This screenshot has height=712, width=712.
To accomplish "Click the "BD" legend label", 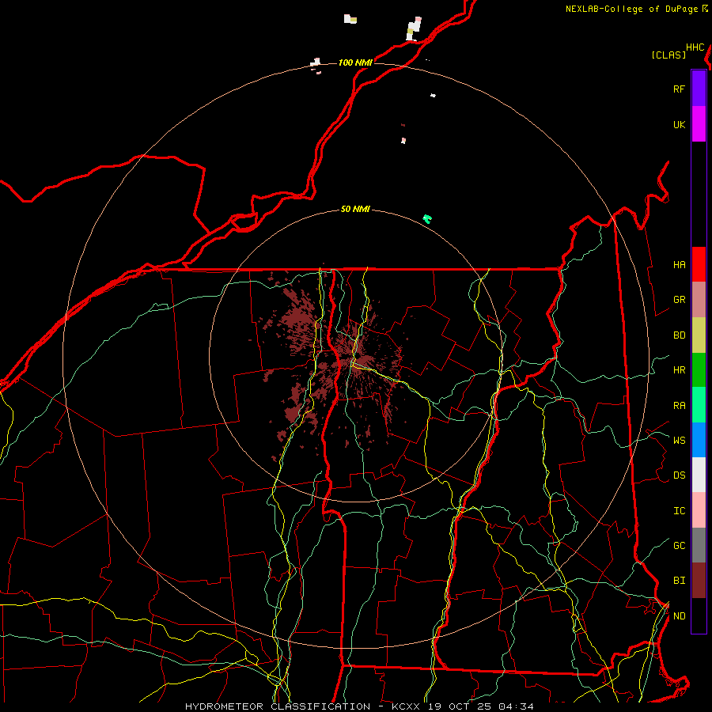I will (679, 335).
